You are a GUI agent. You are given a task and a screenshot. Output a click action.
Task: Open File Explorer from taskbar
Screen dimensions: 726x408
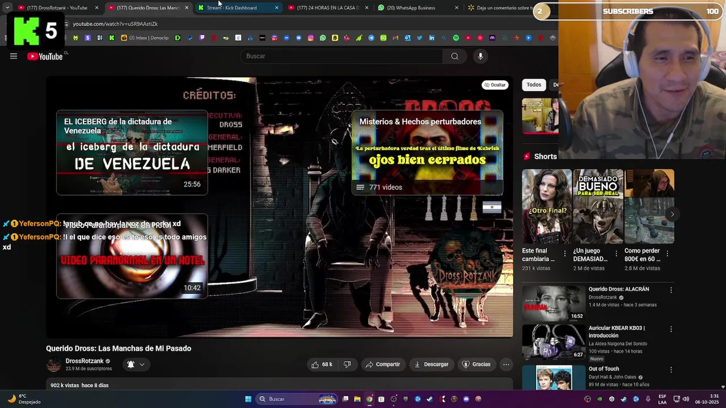pyautogui.click(x=357, y=399)
